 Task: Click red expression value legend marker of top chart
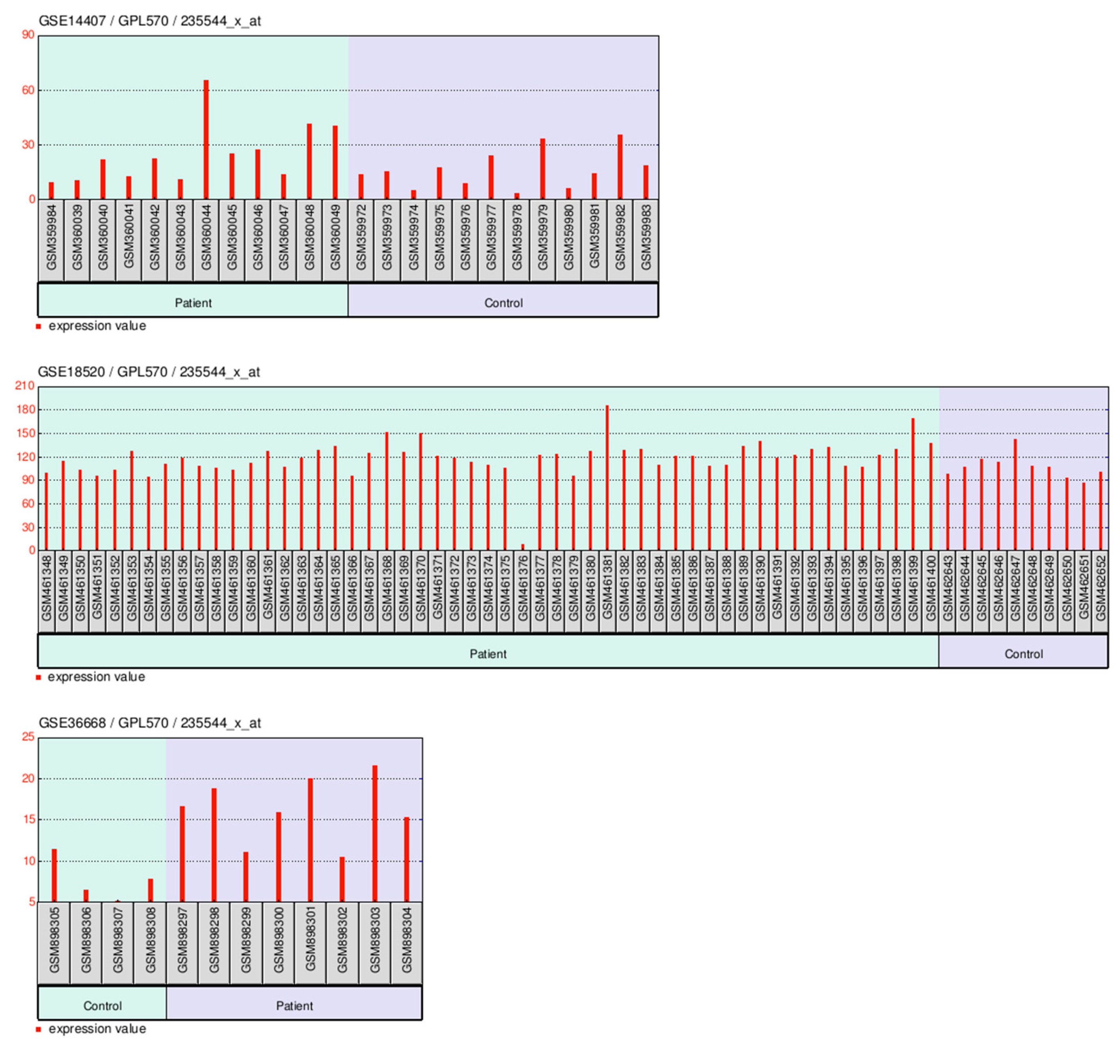click(38, 326)
